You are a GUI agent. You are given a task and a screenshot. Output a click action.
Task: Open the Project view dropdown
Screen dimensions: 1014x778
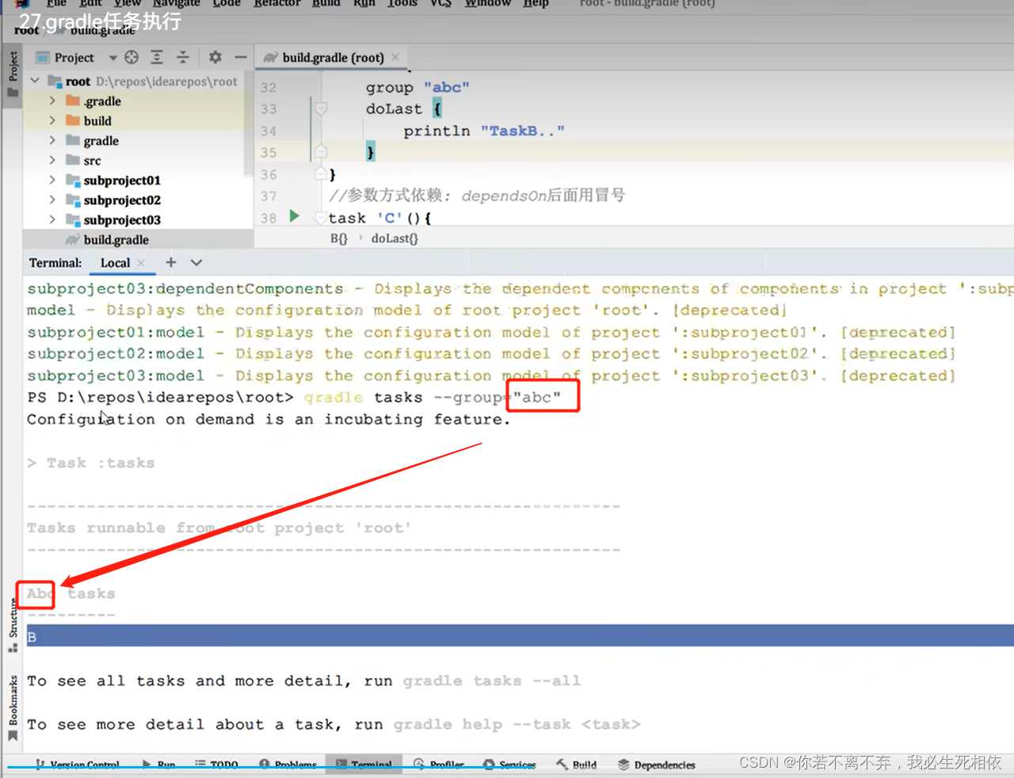[112, 58]
